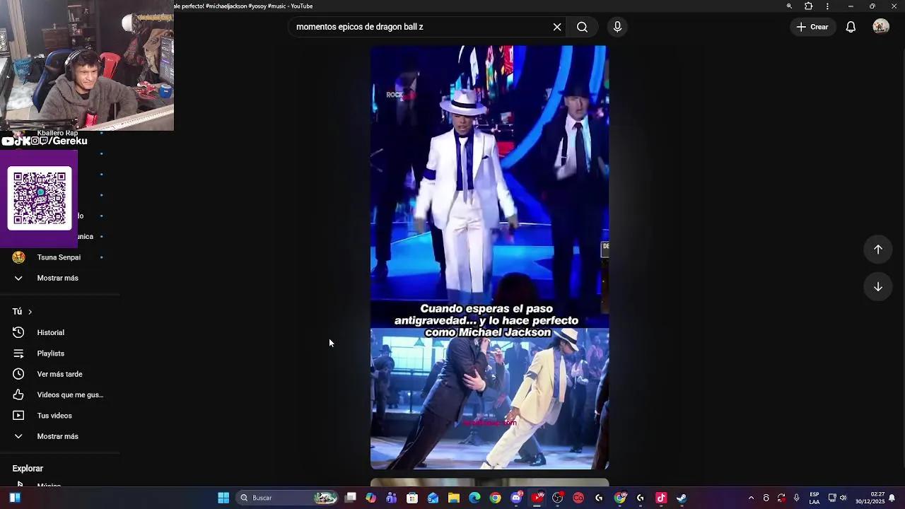Viewport: 905px width, 509px height.
Task: Go to previous Short with up arrow
Action: pos(877,250)
